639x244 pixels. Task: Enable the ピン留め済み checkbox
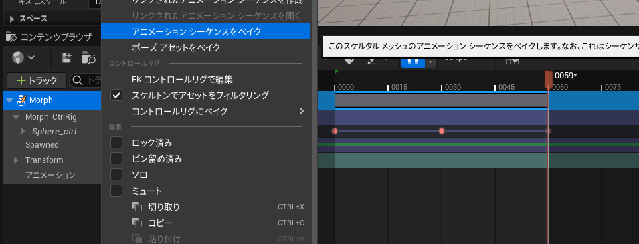pyautogui.click(x=116, y=159)
